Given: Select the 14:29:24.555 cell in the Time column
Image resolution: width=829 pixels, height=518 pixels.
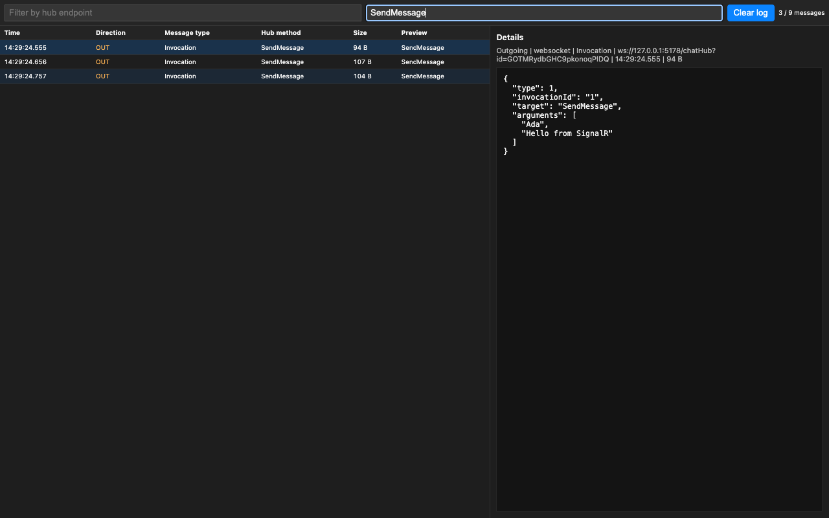Looking at the screenshot, I should pyautogui.click(x=25, y=48).
